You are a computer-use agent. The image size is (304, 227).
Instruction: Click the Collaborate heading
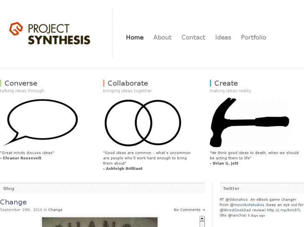click(x=128, y=83)
